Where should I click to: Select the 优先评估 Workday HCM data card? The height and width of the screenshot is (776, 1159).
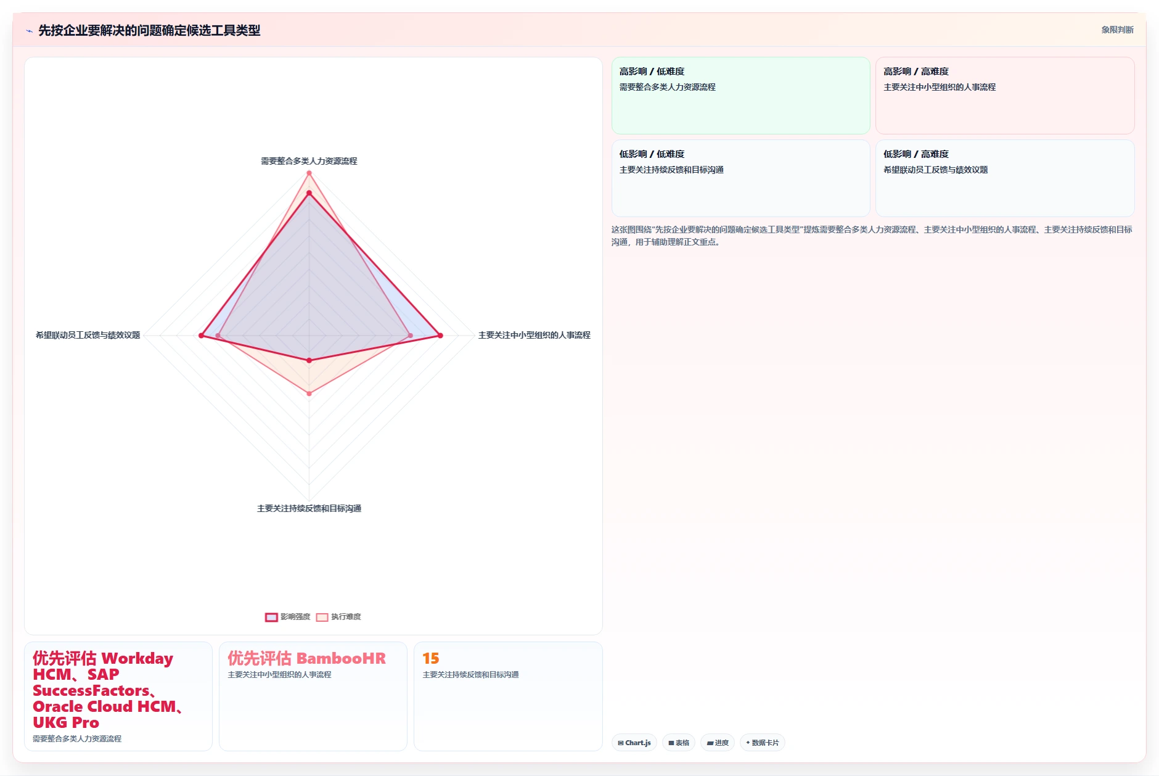pyautogui.click(x=118, y=696)
